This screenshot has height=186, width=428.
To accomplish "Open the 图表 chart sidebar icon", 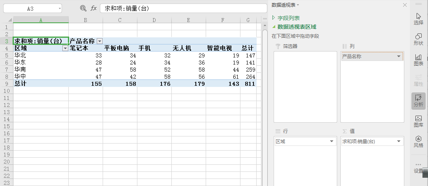I will [419, 60].
